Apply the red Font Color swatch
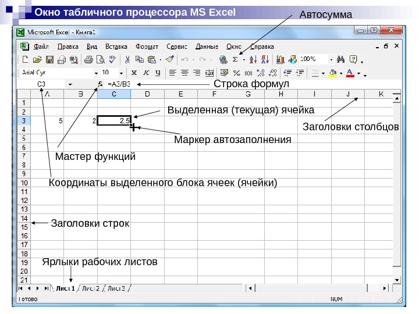The width and height of the screenshot is (419, 314). click(350, 73)
